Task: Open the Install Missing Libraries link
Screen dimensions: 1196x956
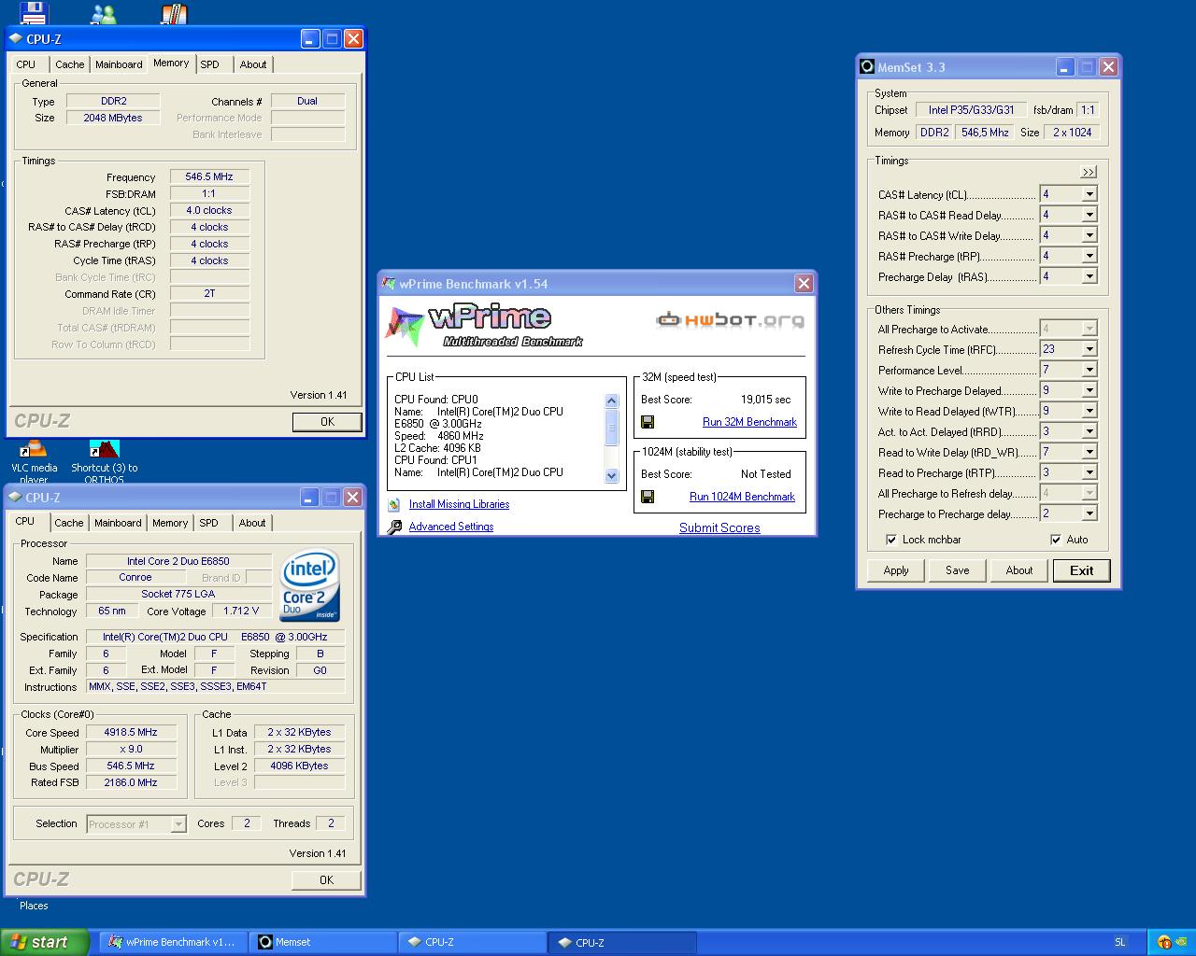Action: pyautogui.click(x=459, y=504)
